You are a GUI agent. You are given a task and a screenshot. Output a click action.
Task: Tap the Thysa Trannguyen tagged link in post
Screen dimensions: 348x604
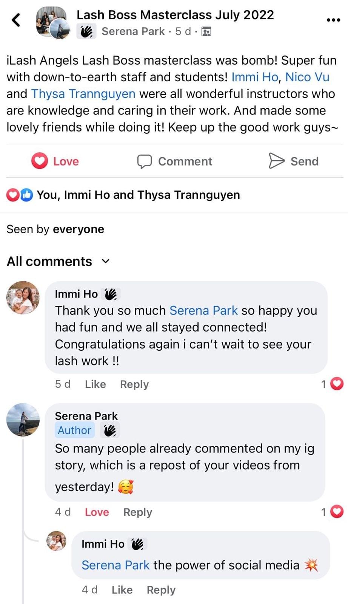tap(83, 94)
